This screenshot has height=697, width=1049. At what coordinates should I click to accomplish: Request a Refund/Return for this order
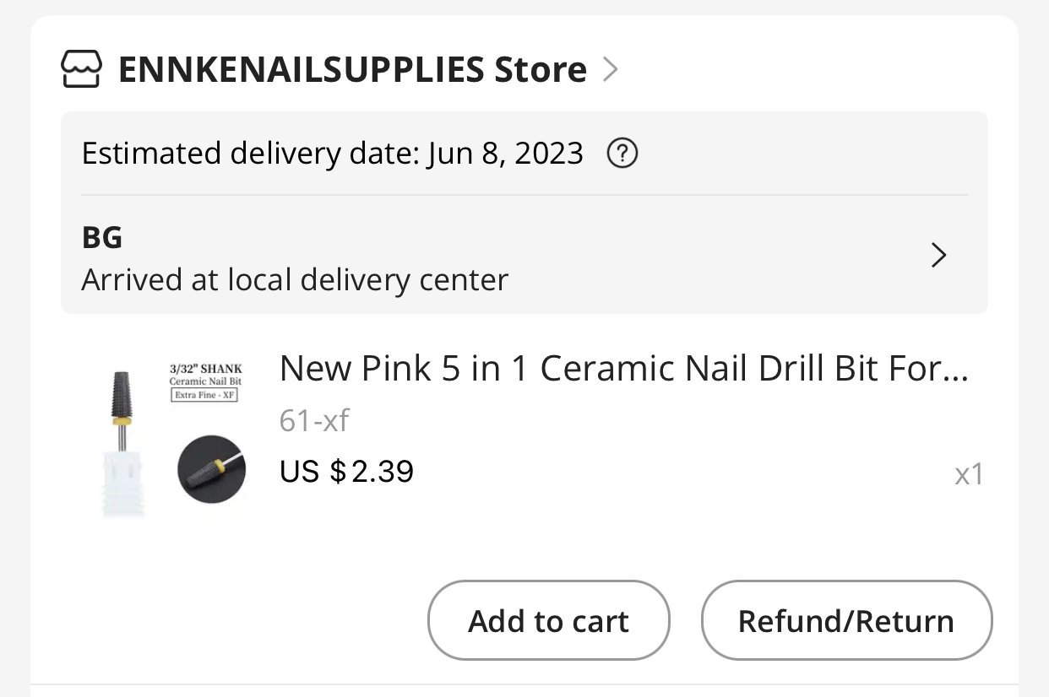846,620
